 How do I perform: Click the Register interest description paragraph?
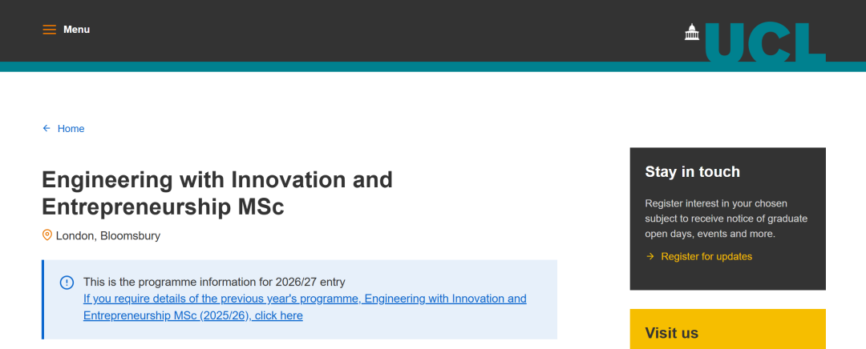click(x=726, y=219)
